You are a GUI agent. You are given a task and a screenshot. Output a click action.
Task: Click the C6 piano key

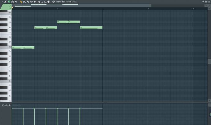point(6,13)
